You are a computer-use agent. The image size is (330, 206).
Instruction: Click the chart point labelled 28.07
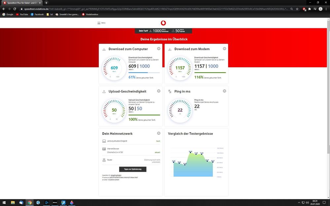[x=213, y=162]
